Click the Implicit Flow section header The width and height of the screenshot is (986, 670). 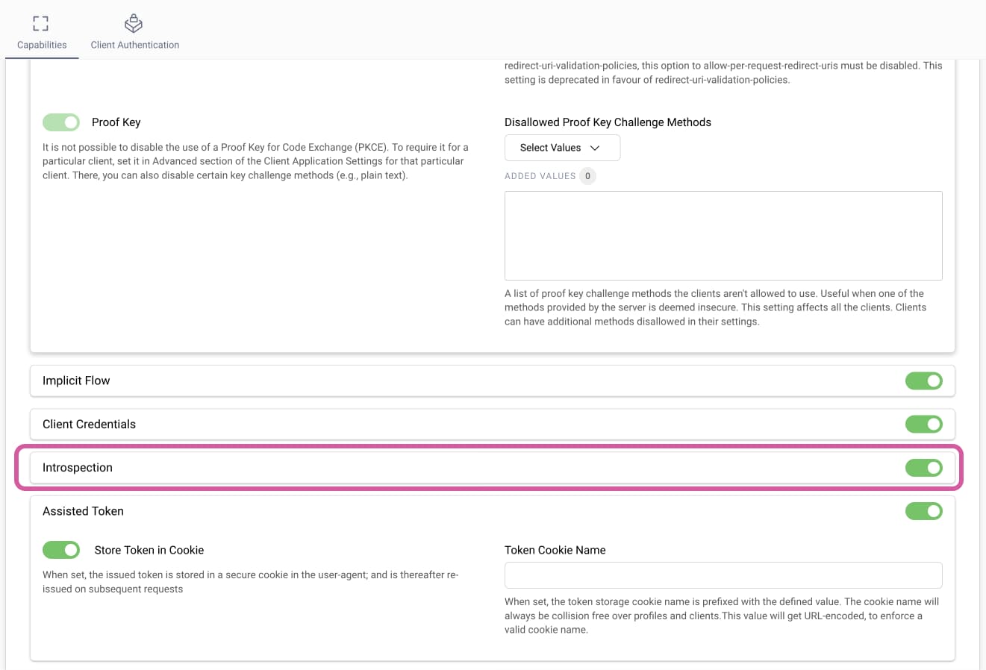point(76,381)
